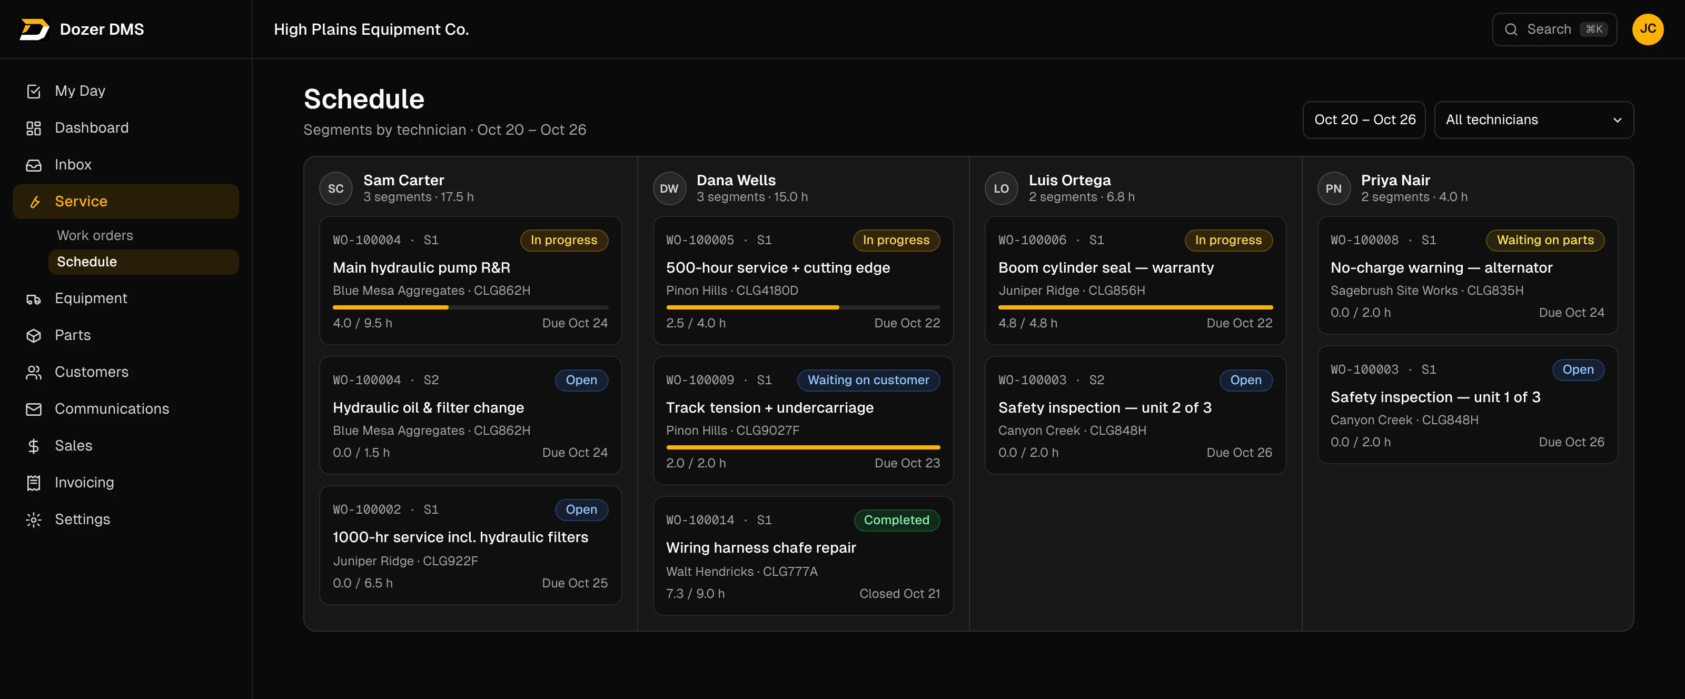The image size is (1685, 699).
Task: Click the Parts box icon
Action: (x=33, y=335)
